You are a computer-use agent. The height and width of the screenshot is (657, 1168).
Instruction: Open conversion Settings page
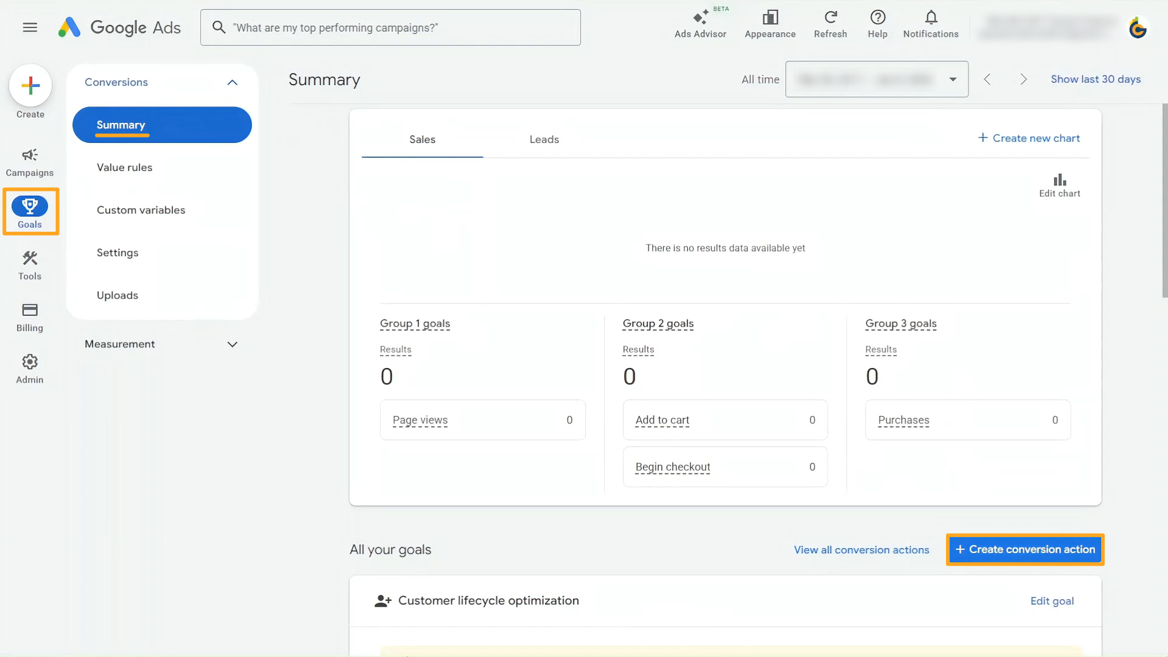(x=117, y=252)
